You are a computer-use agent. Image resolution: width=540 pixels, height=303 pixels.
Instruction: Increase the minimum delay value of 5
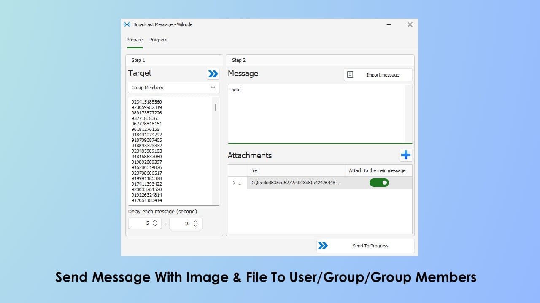(x=155, y=221)
